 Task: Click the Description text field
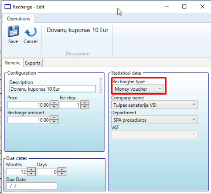pos(52,89)
